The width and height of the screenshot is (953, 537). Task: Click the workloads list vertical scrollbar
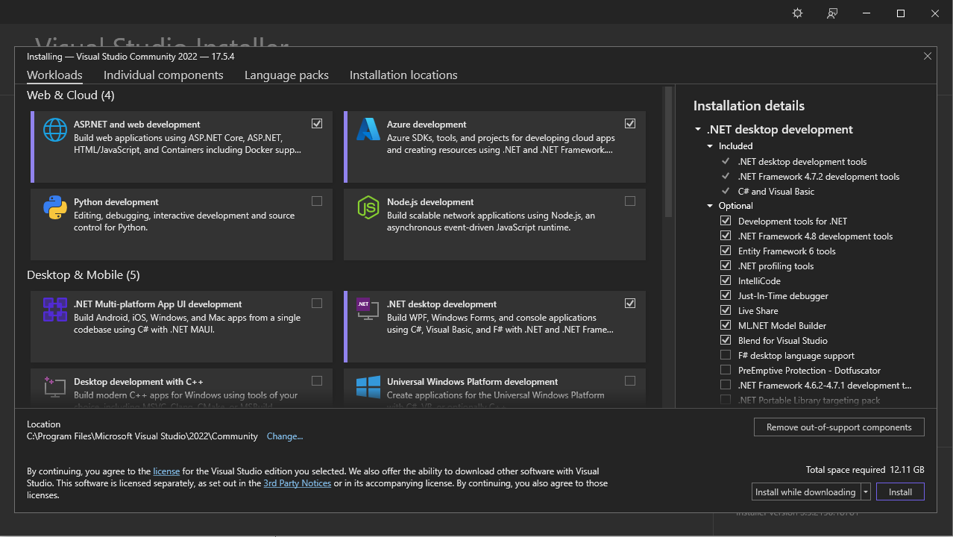[x=668, y=153]
